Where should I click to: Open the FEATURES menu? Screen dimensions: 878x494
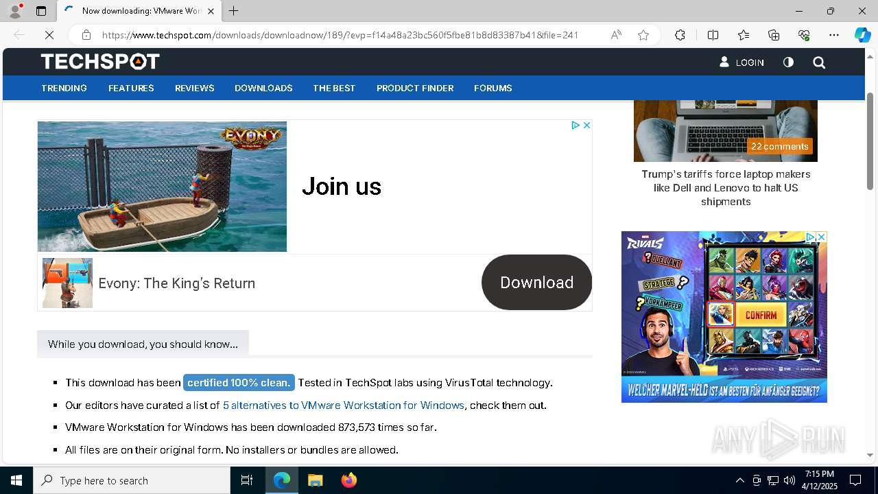pos(131,88)
